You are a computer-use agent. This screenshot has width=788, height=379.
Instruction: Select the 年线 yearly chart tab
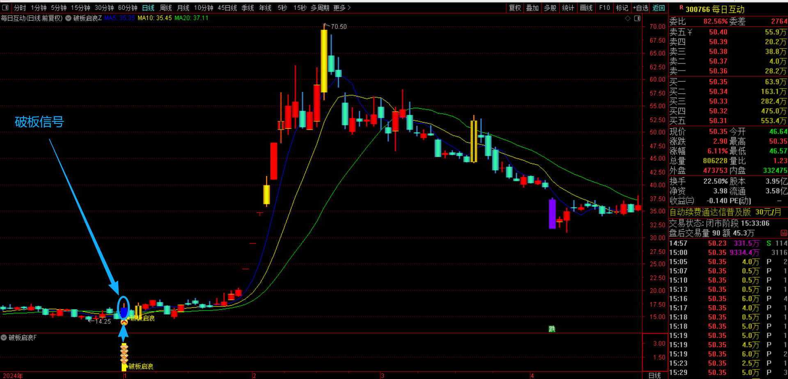[x=265, y=8]
